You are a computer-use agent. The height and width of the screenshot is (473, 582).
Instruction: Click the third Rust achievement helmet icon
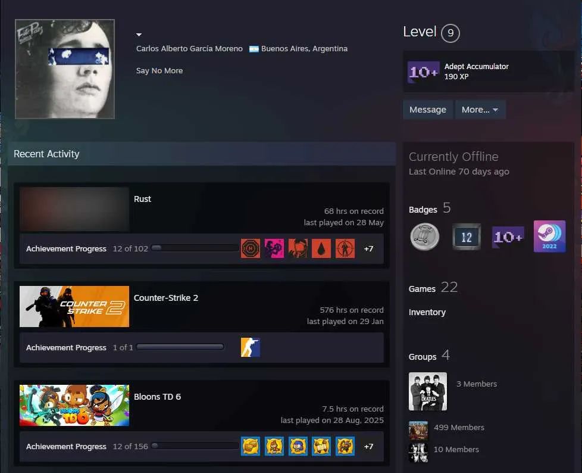[x=298, y=248]
